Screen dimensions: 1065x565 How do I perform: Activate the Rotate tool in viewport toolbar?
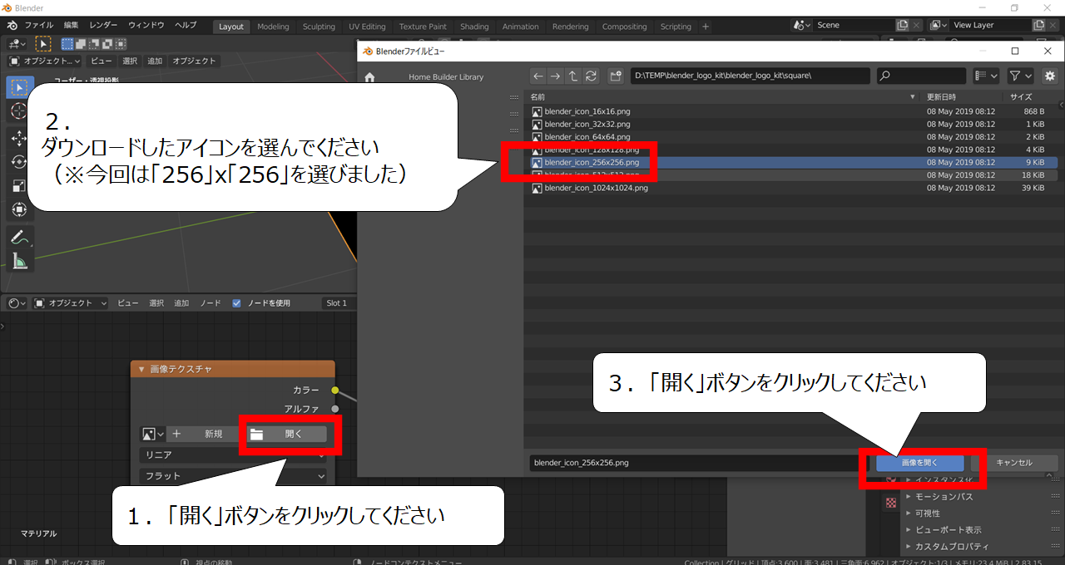pos(20,162)
